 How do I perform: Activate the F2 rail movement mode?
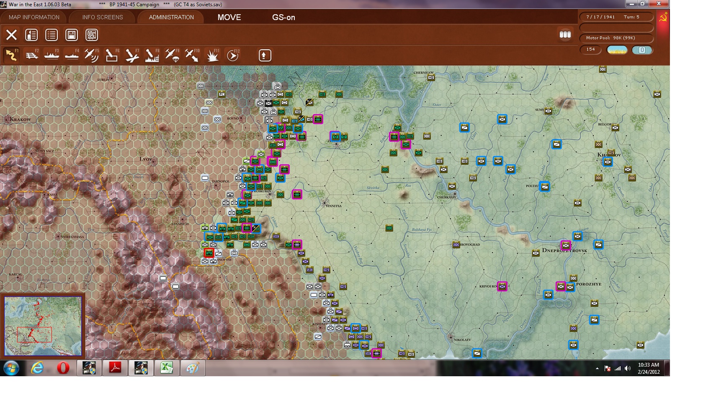31,55
